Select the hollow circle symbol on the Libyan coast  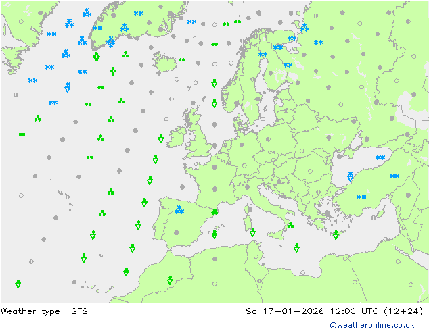point(302,272)
